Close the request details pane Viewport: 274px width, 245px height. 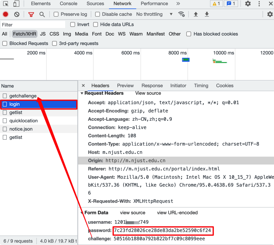(83, 85)
